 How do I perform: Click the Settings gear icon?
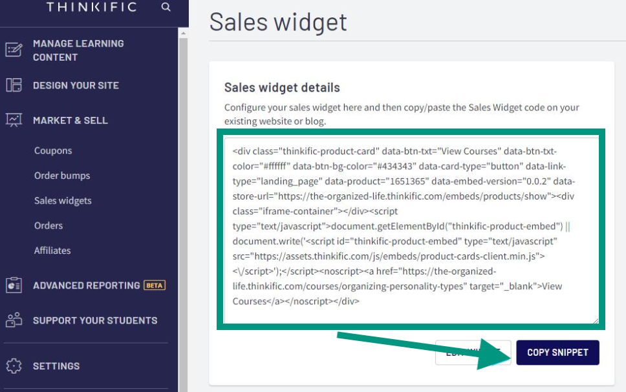[14, 366]
